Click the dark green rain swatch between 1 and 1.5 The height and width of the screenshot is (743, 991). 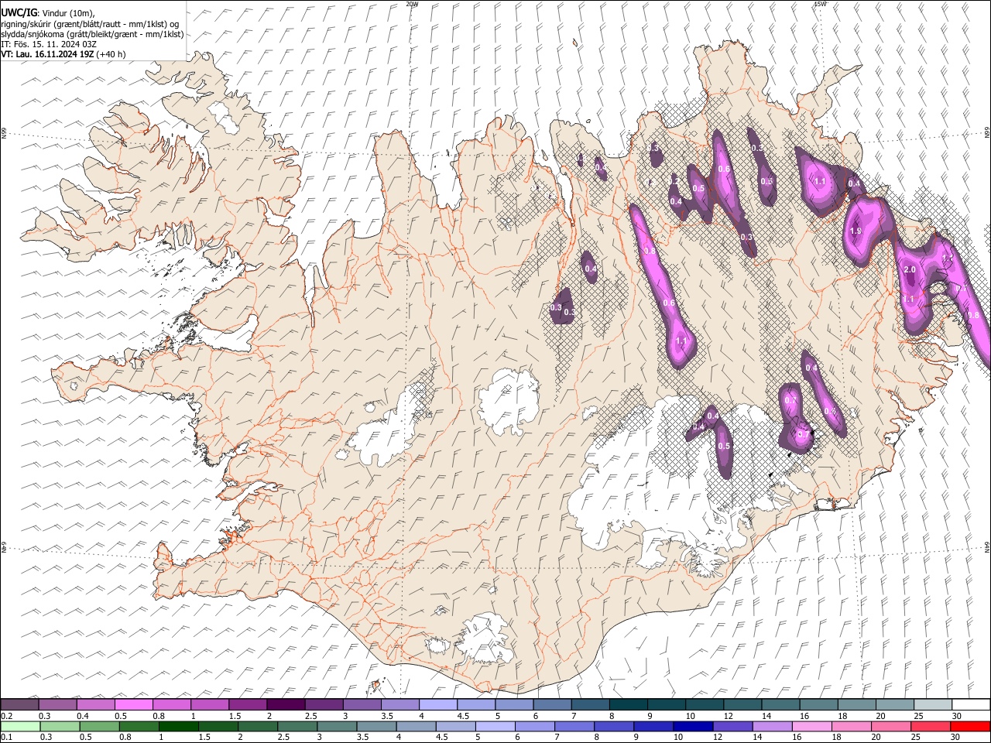[x=178, y=726]
